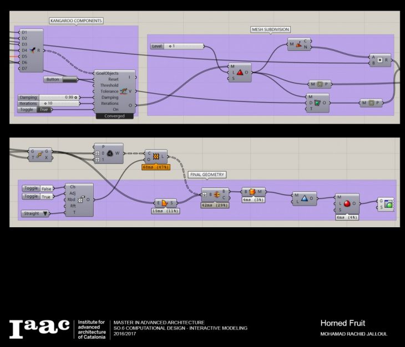Toggle the Kangaroo solver True switch
Image resolution: width=405 pixels, height=347 pixels.
pyautogui.click(x=45, y=110)
